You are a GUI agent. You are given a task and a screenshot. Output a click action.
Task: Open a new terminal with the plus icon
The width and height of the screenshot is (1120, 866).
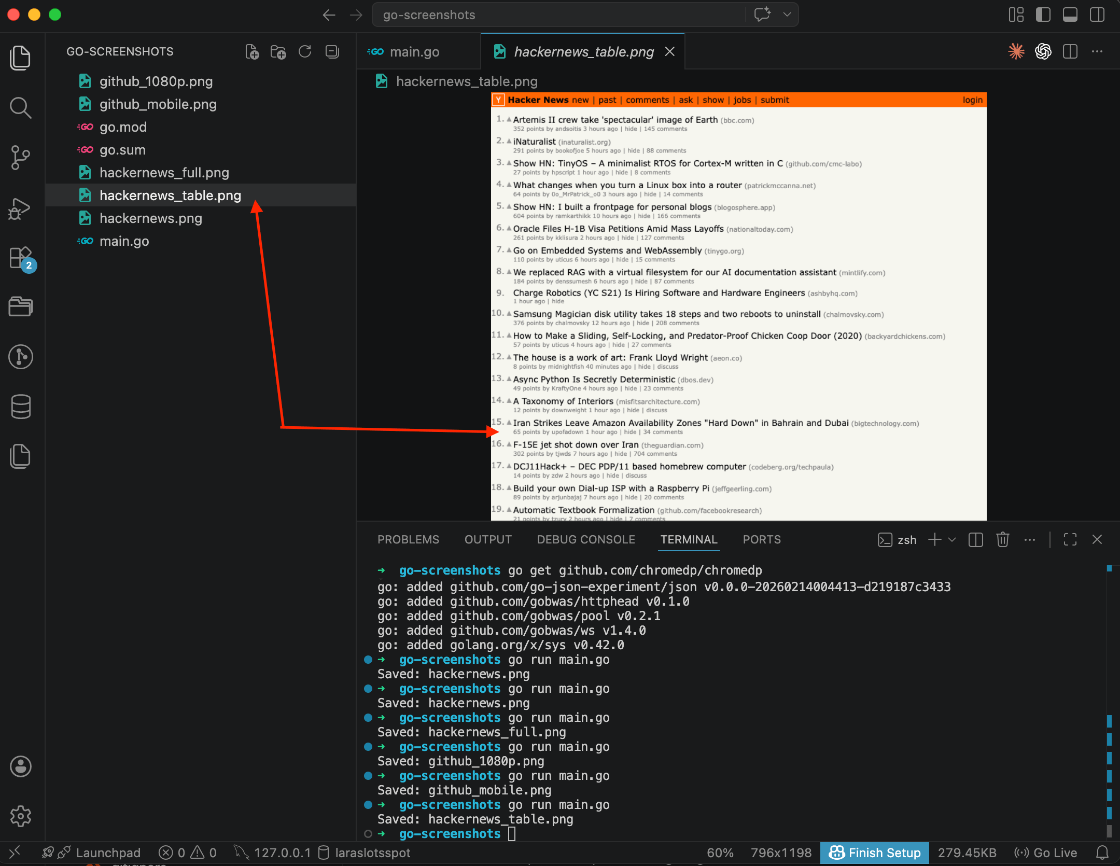935,540
